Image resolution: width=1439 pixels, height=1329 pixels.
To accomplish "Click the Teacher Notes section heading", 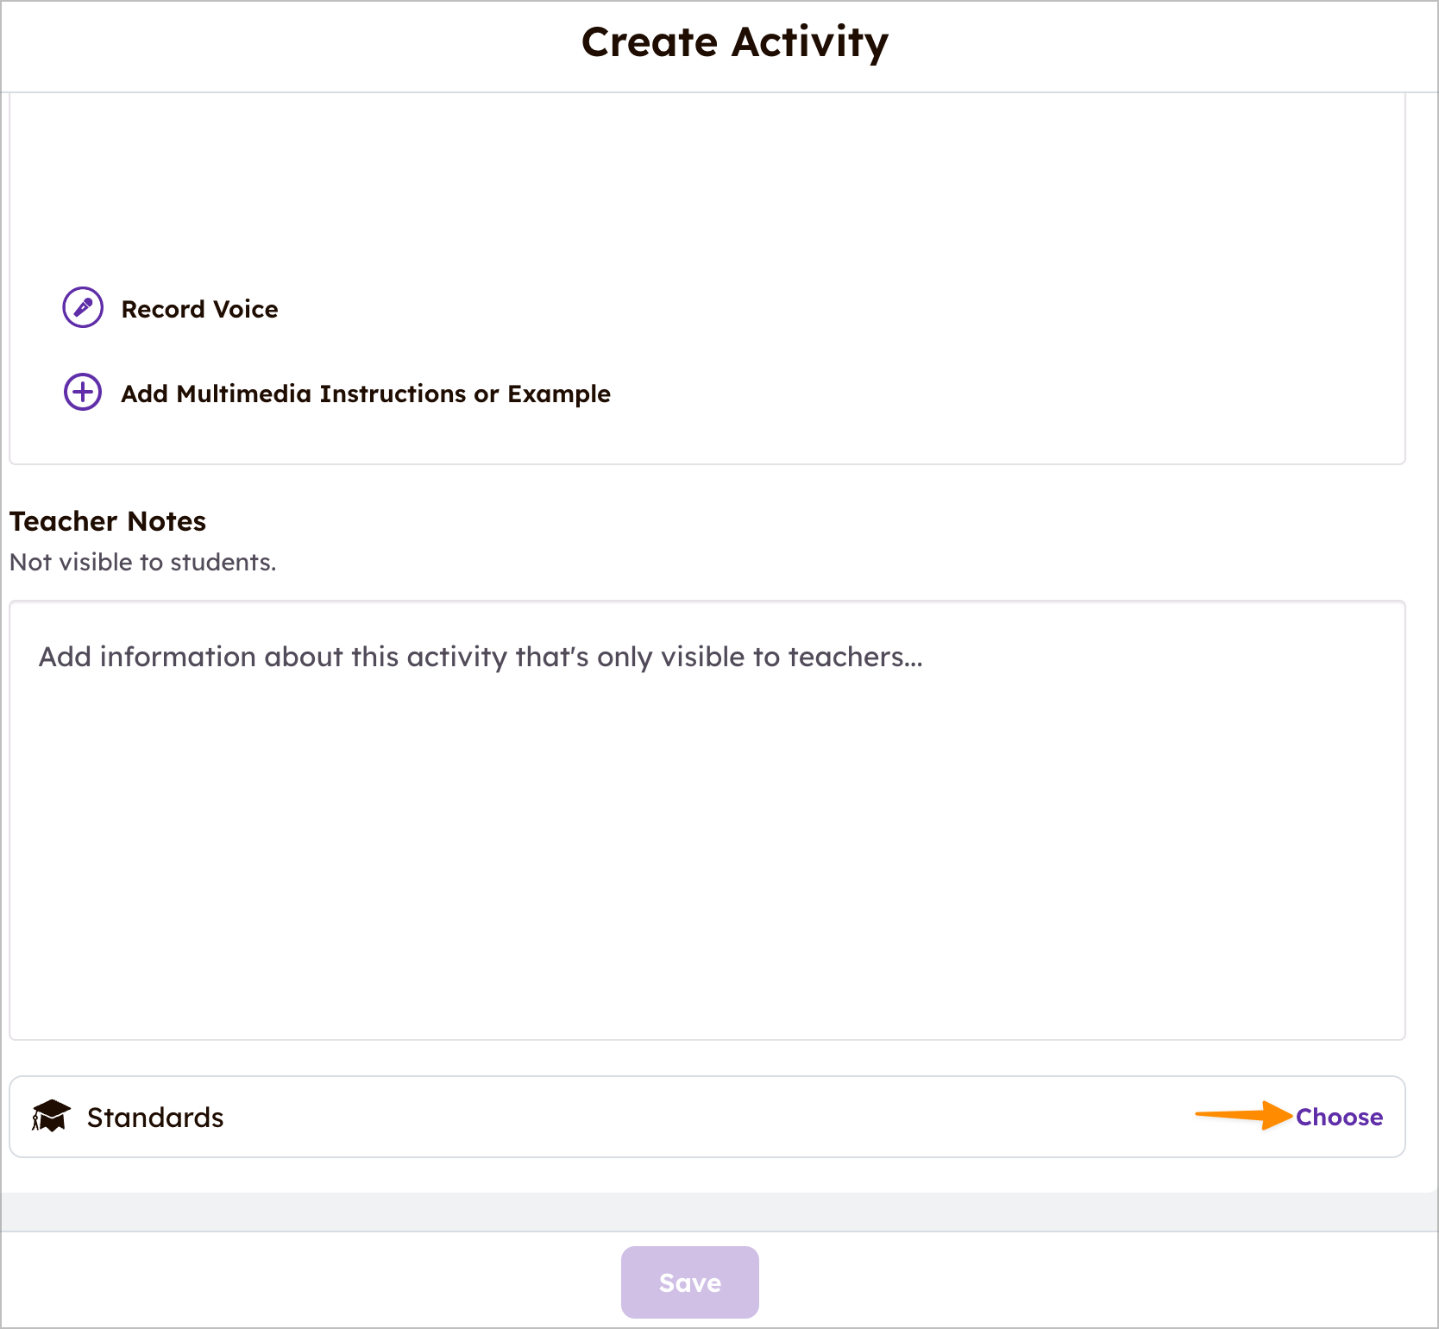I will coord(108,521).
